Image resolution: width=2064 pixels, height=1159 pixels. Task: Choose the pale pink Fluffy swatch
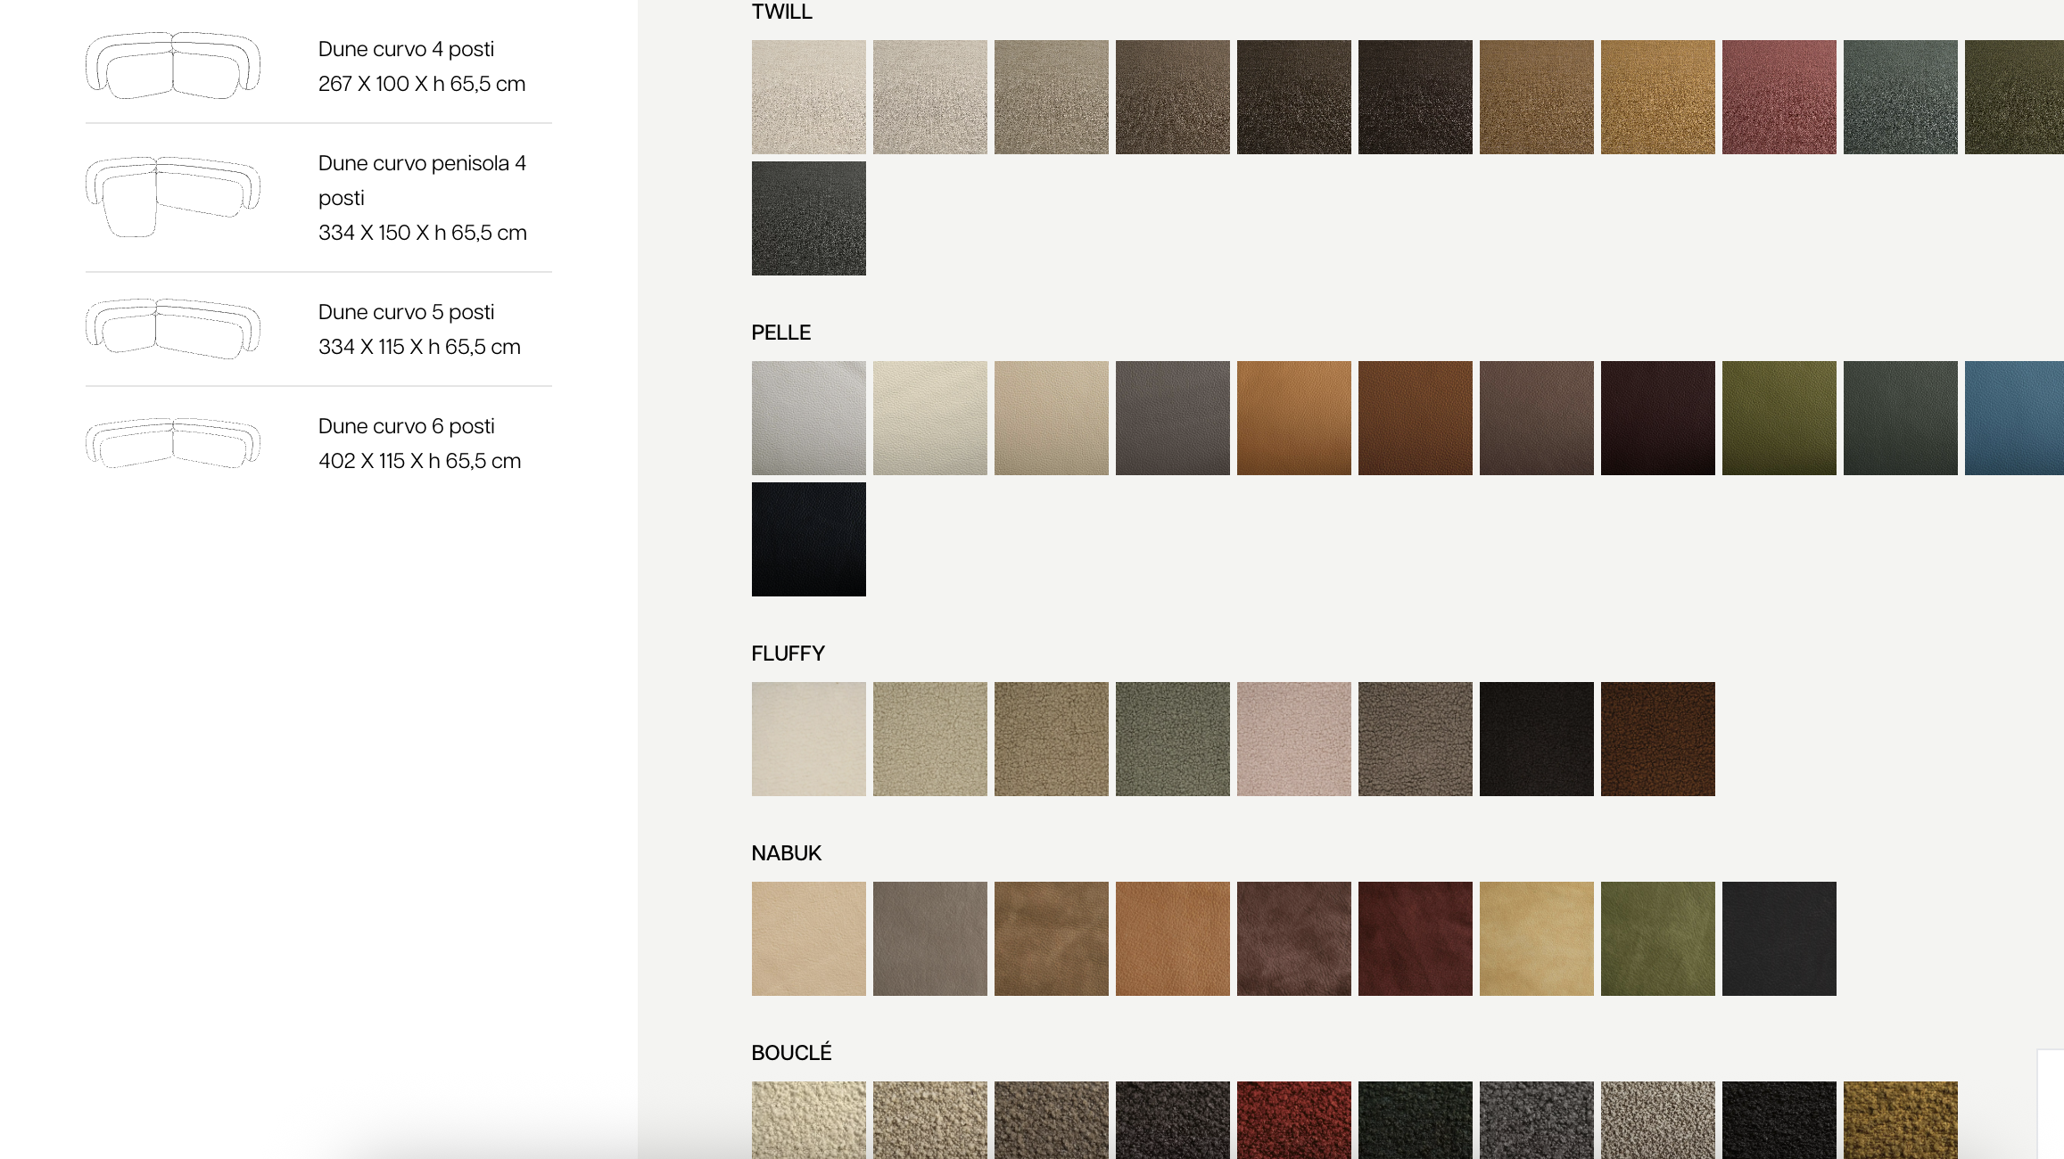point(1294,739)
